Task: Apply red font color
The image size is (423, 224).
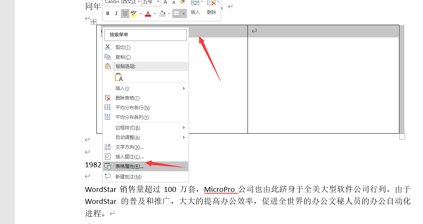Action: (148, 14)
